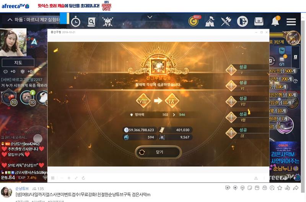Download the image in the viewer
The height and width of the screenshot is (202, 306).
(x=256, y=178)
